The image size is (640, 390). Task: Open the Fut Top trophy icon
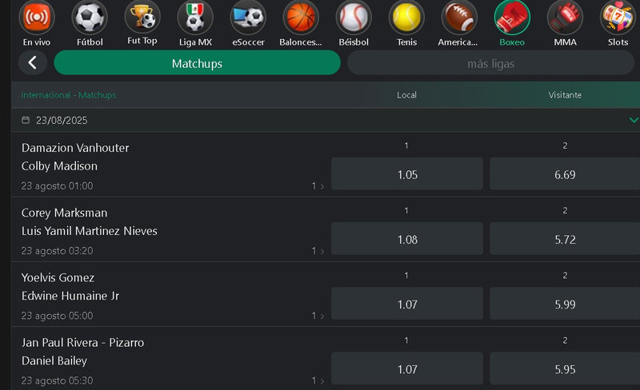[142, 17]
